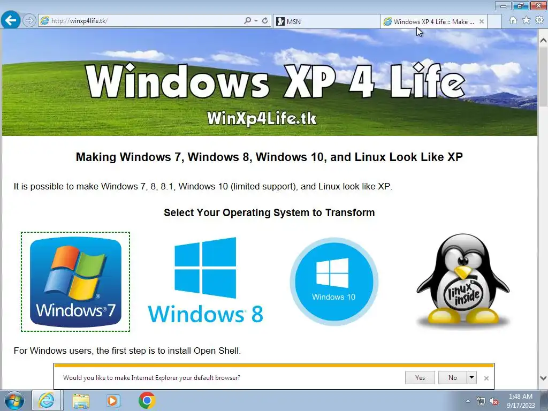This screenshot has width=548, height=411.
Task: Close the Windows XP 4 Life tab
Action: 482,21
